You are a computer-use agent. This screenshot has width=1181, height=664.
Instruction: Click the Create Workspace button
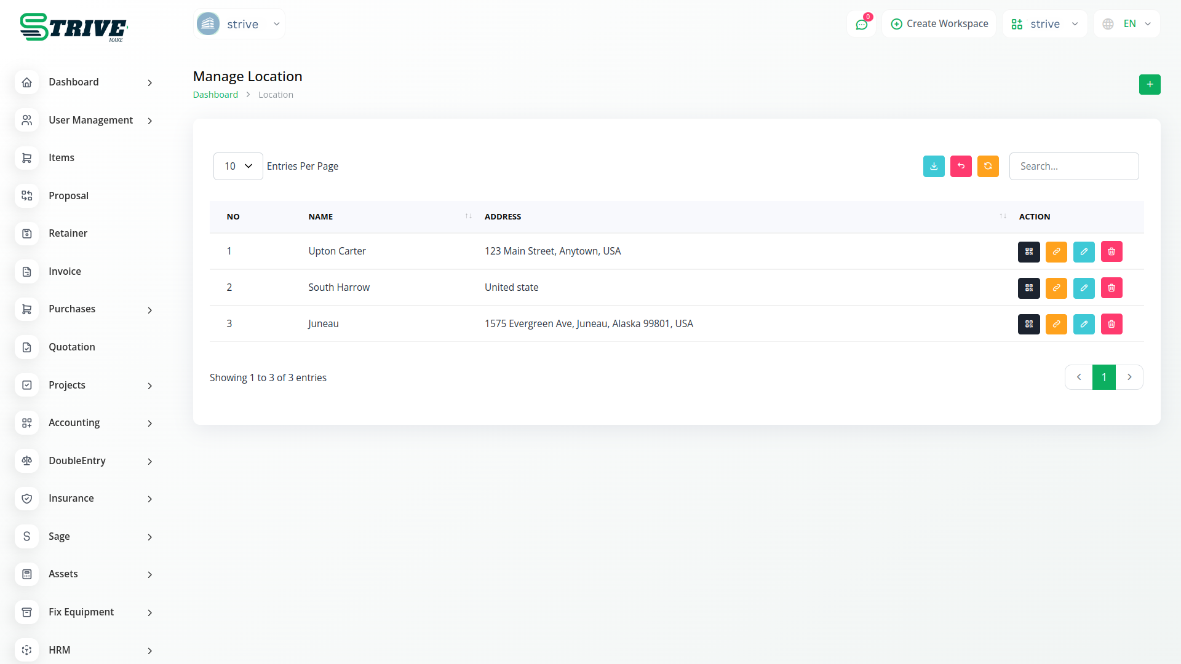coord(939,24)
